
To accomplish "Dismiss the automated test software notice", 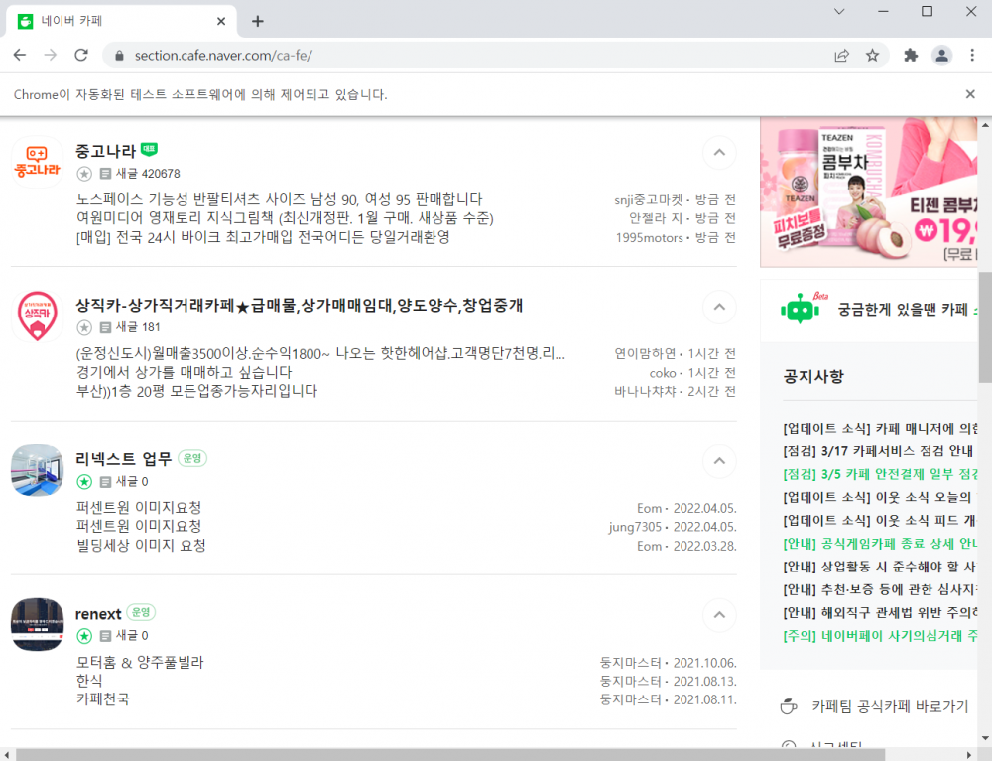I will [x=970, y=94].
